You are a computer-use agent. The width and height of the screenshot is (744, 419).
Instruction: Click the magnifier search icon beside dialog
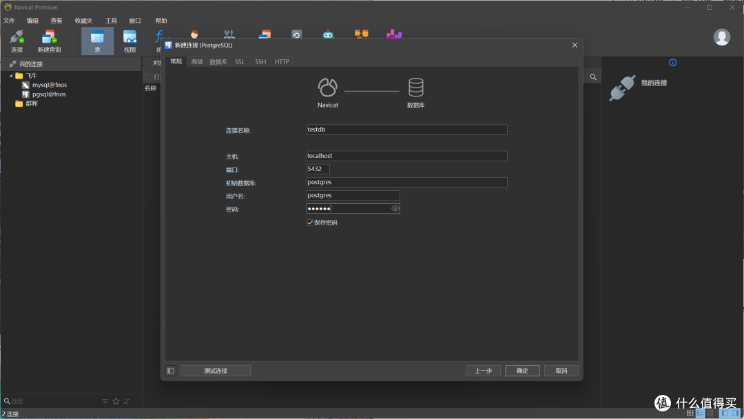(593, 77)
